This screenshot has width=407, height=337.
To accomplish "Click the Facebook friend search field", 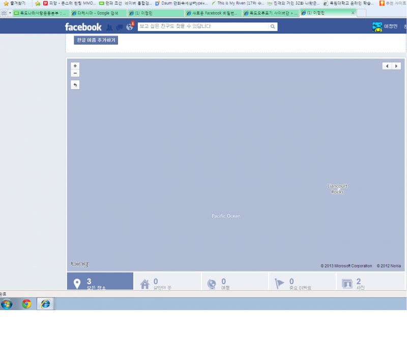I will coord(202,26).
